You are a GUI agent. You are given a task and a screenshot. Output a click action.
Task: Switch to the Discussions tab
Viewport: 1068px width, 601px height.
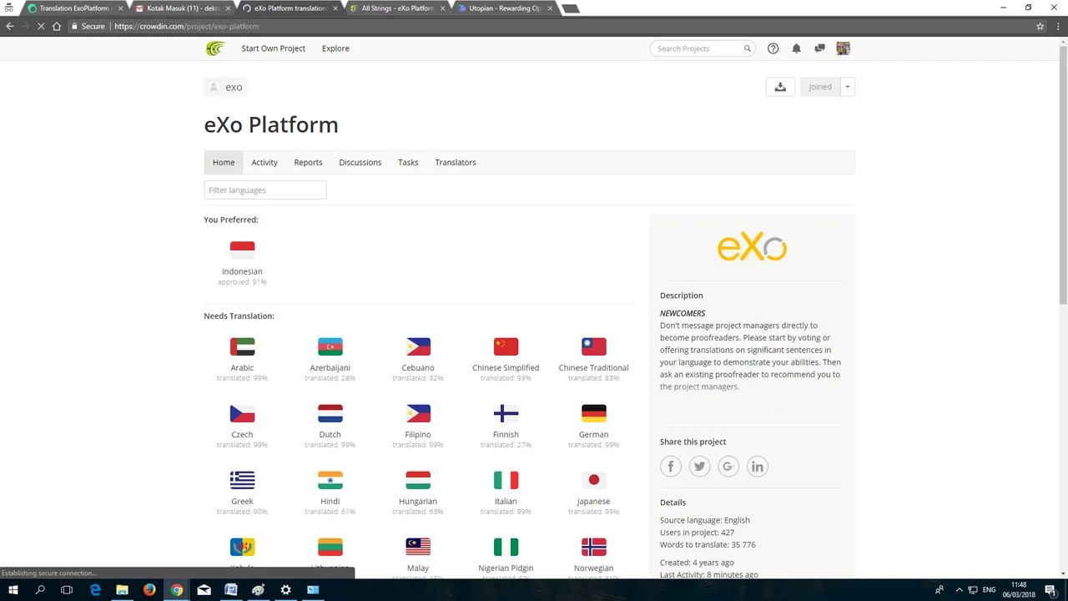tap(360, 162)
